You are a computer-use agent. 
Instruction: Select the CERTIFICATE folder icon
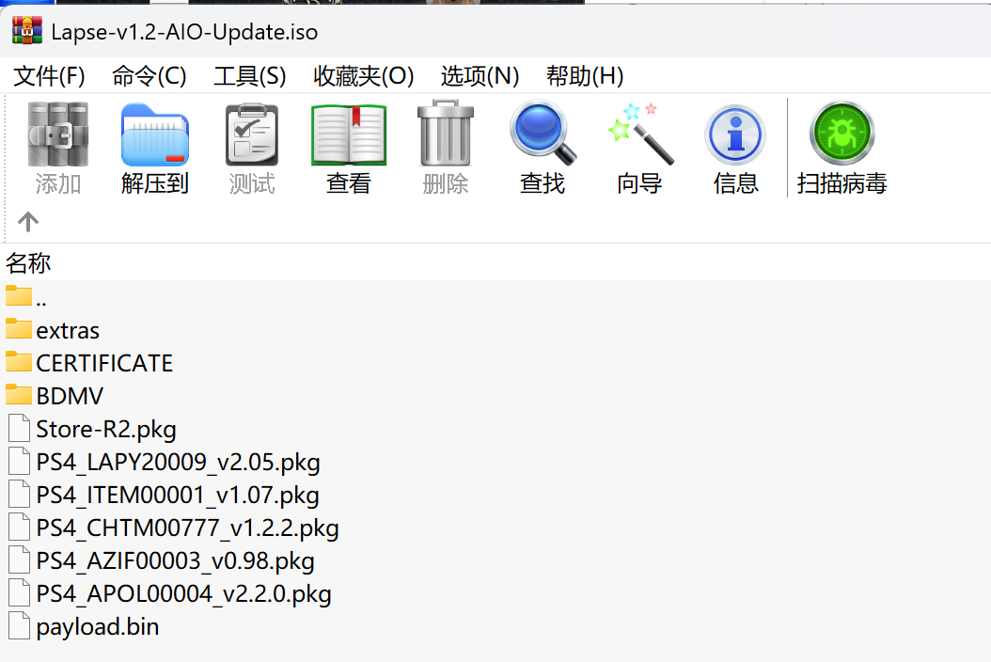[18, 361]
